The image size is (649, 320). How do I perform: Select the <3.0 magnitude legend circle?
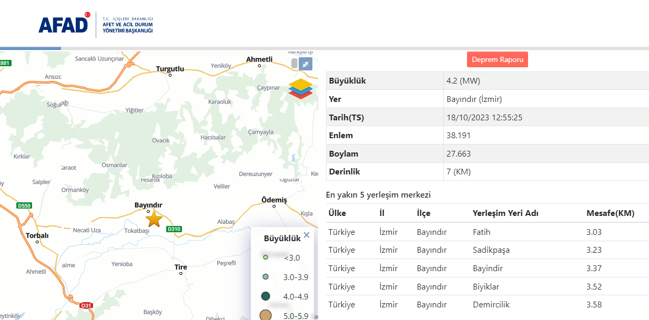point(266,257)
